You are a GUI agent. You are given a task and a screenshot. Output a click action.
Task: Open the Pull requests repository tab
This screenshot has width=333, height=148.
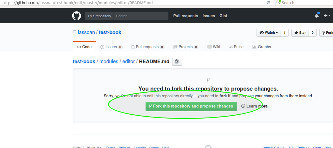click(x=147, y=47)
